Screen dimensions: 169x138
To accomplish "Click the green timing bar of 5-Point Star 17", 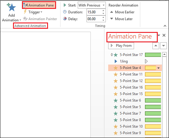I will 153,55.
